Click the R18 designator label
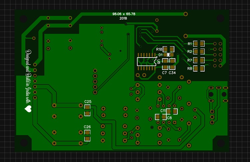 [159, 49]
